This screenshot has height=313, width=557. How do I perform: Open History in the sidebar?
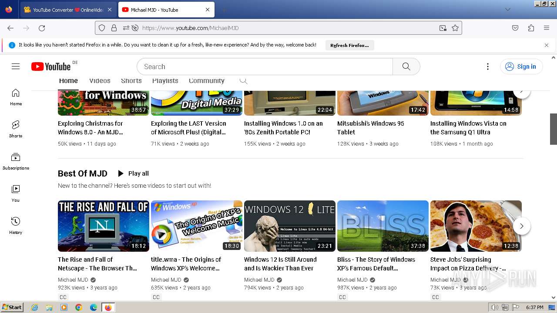16,226
